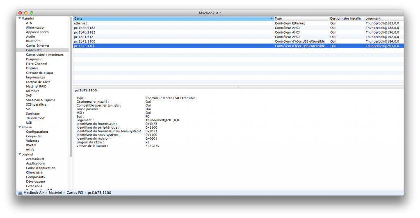Select Volumes under Réseau
This screenshot has width=420, height=218.
tap(32, 141)
